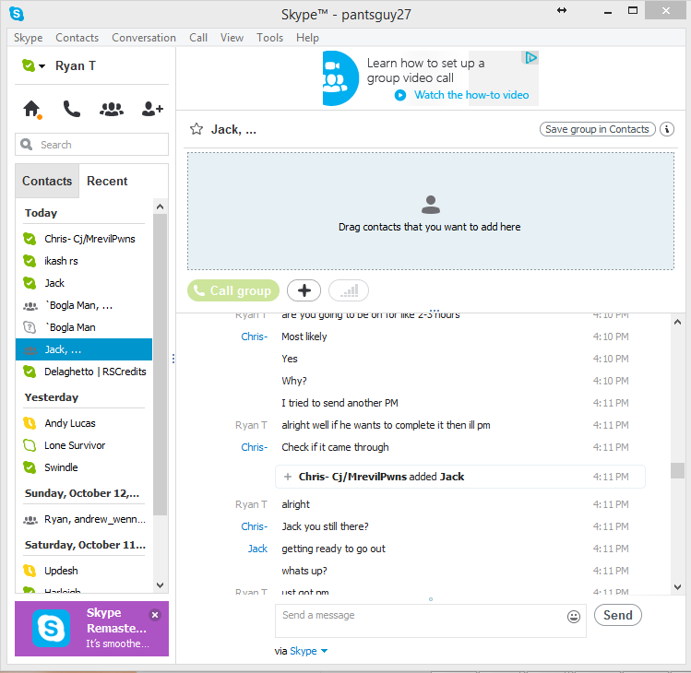The height and width of the screenshot is (673, 691).
Task: Click the group icon beside Ryan, andrew_wenn...
Action: click(x=30, y=520)
